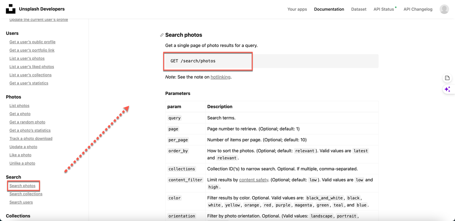Screen dimensions: 455x221
Task: Click the 'high' code value
Action: (213, 187)
